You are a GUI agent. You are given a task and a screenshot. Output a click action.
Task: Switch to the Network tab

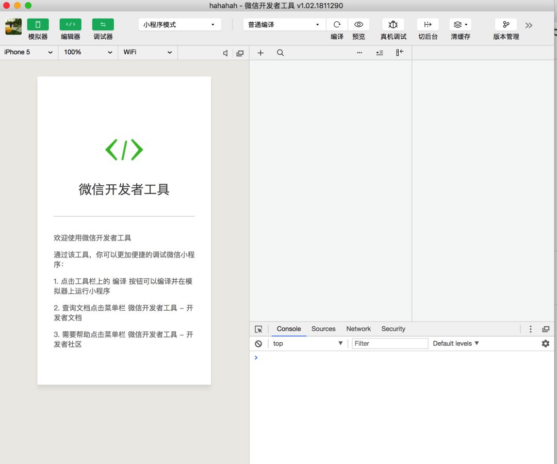pyautogui.click(x=358, y=329)
